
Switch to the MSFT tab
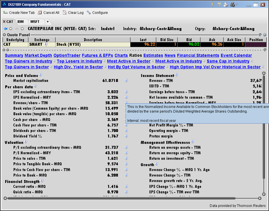(35, 22)
